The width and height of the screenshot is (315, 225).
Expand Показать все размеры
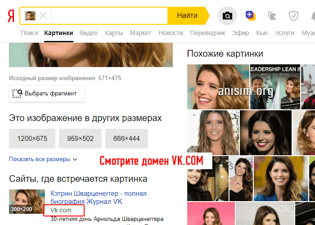tap(43, 159)
